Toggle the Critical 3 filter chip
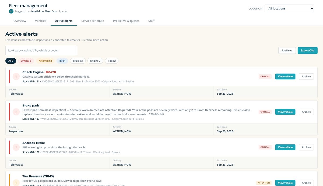323x186 pixels. 26,61
